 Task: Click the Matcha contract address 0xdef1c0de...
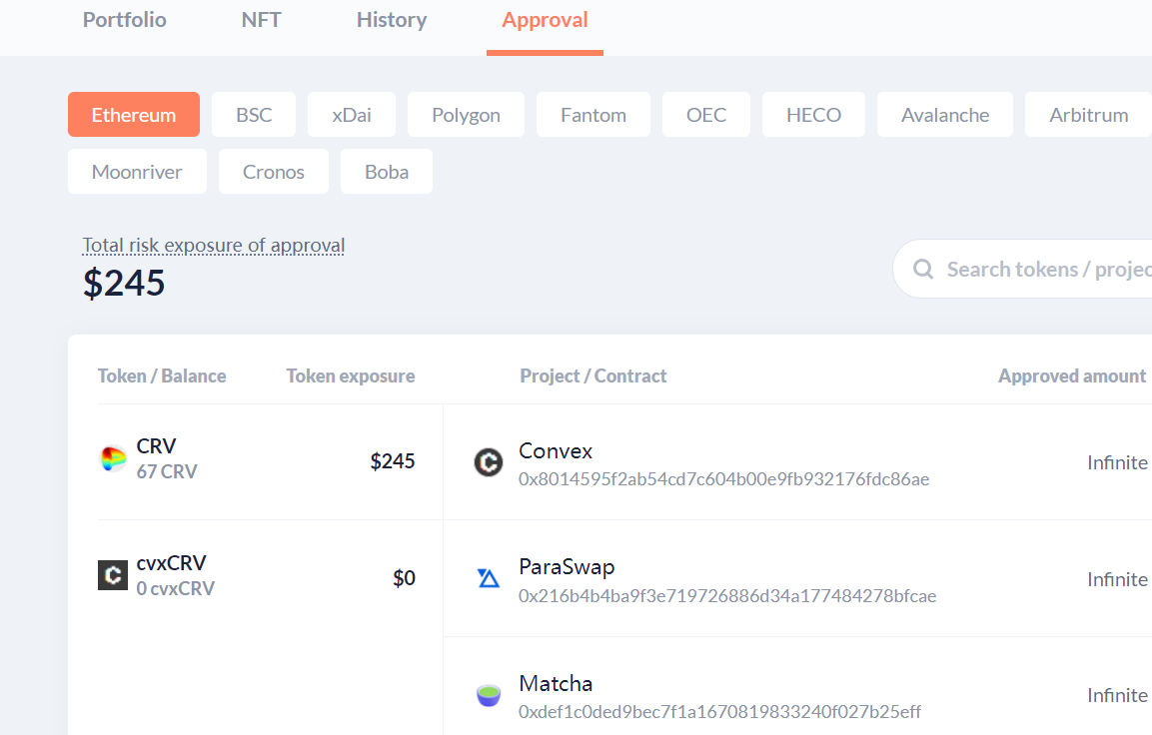(x=720, y=711)
